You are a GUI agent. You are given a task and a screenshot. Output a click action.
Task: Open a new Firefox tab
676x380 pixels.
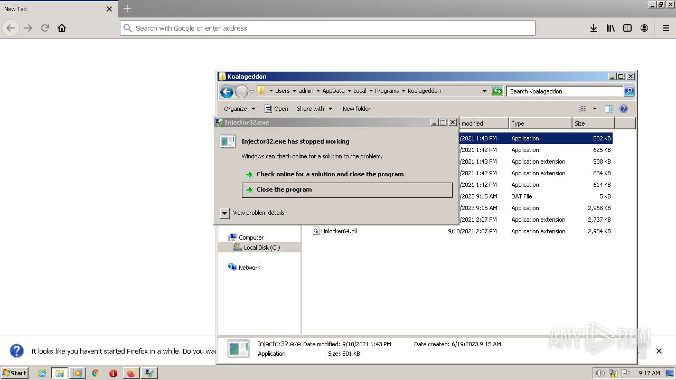coord(127,8)
